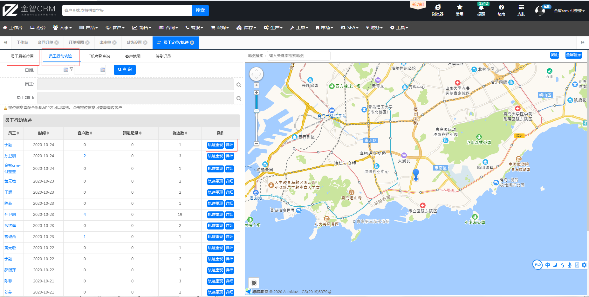
Task: Expand the 销售 menu
Action: pos(142,28)
